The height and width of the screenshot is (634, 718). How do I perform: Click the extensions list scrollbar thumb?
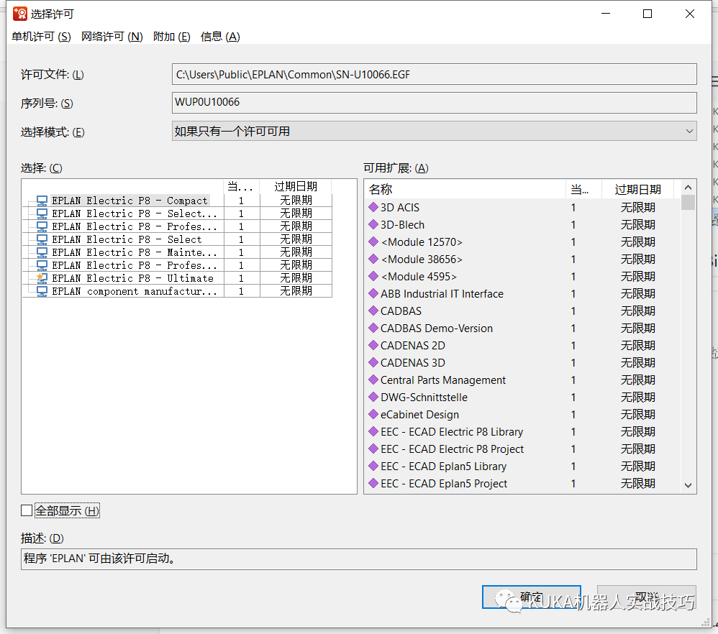pos(688,202)
